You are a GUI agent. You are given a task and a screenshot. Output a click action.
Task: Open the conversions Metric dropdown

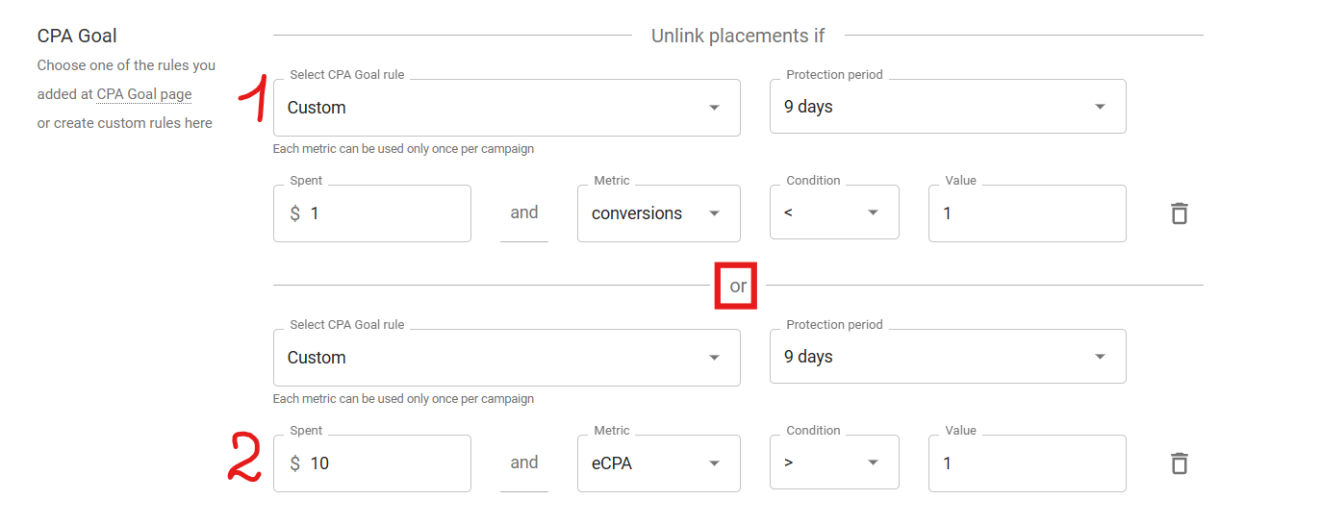[x=658, y=213]
